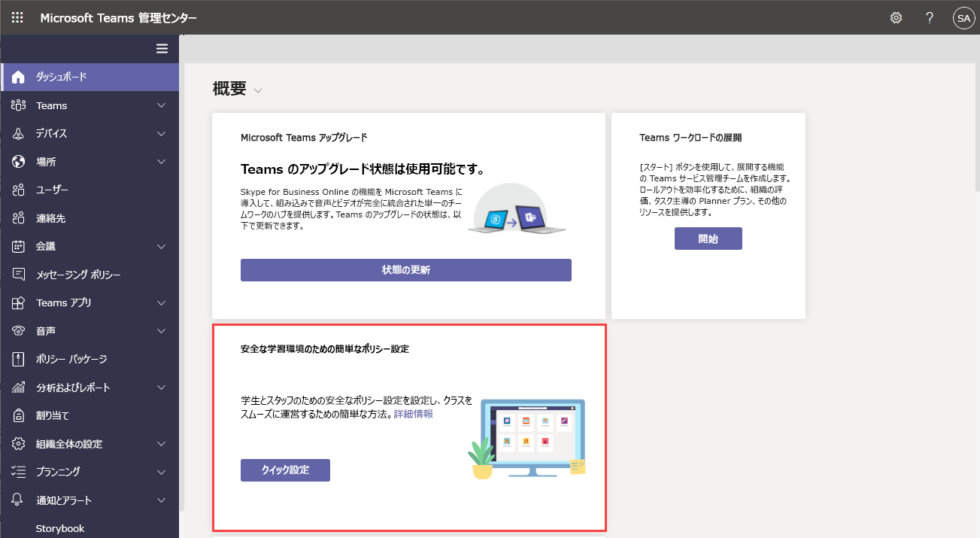Open 連絡先 contacts icon
980x538 pixels.
tap(17, 217)
